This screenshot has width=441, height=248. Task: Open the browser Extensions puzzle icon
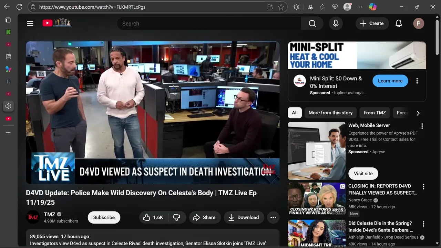click(x=296, y=7)
